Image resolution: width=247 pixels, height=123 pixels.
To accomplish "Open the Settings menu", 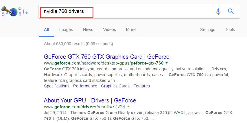I will click(x=207, y=30).
